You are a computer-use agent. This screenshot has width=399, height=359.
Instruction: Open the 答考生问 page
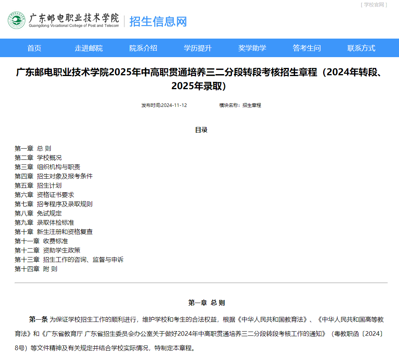pyautogui.click(x=306, y=48)
